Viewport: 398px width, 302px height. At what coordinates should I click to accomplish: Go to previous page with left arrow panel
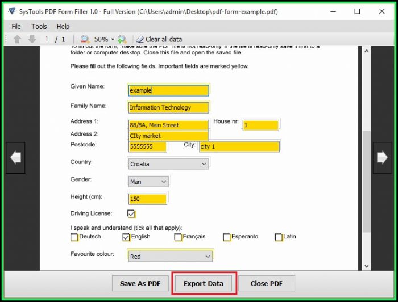tap(15, 158)
